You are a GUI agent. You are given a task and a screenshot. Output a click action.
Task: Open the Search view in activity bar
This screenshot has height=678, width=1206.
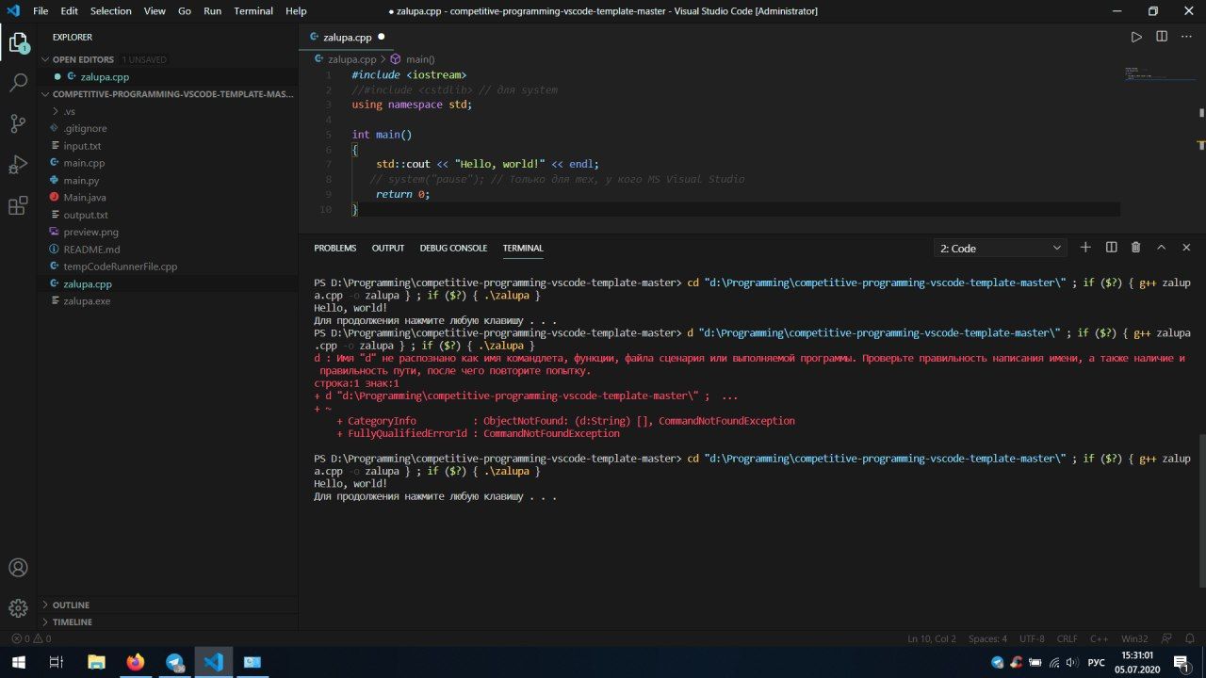coord(18,83)
